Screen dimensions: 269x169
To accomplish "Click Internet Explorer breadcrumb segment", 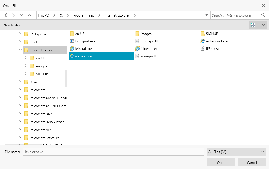I will point(117,15).
